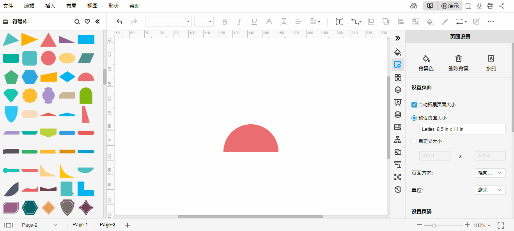Open the 布局 menu
This screenshot has height=231, width=514.
pyautogui.click(x=71, y=6)
